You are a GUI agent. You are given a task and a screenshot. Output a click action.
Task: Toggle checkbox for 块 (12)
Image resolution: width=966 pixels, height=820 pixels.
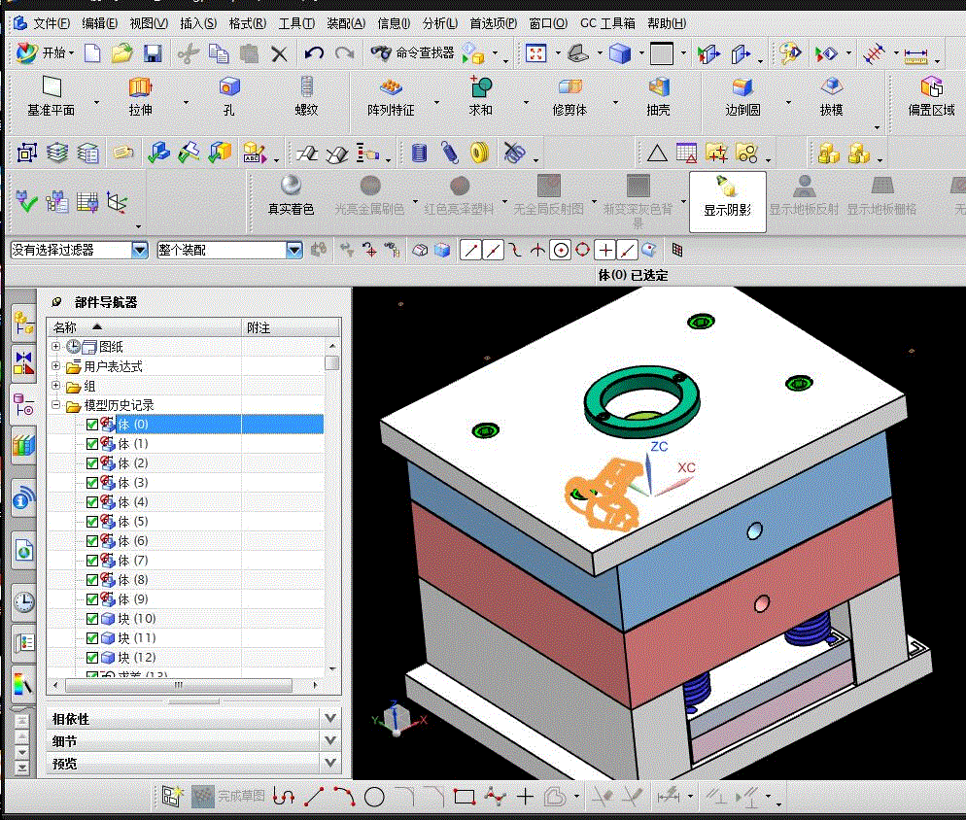(x=92, y=658)
